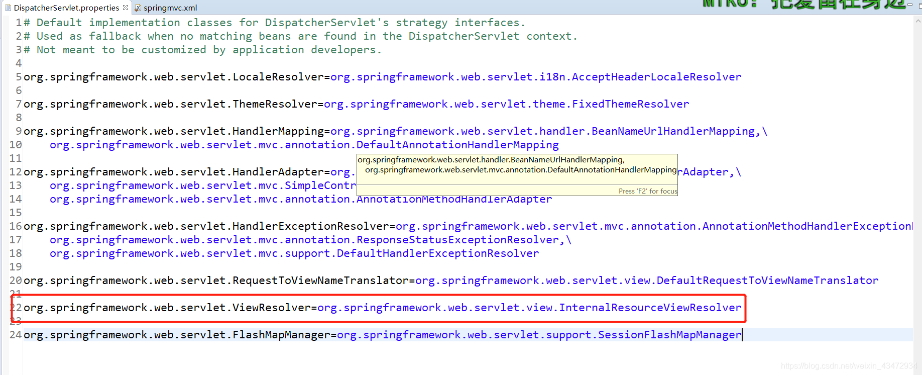
Task: Click the line 13 entry beginning 'mvc.SimpleContr'
Action: pyautogui.click(x=203, y=185)
